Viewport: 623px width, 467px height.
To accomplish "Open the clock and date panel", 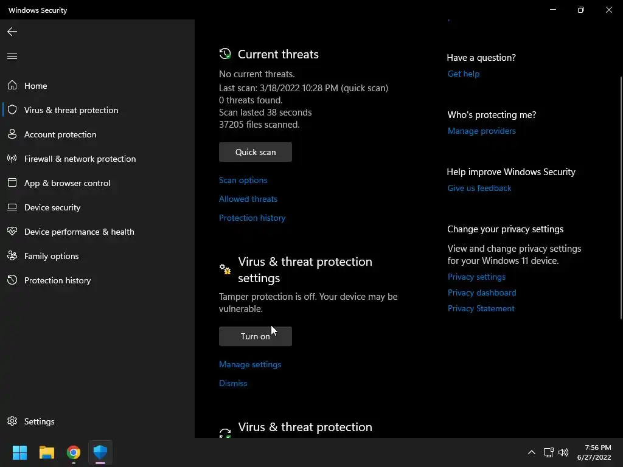I will 594,452.
